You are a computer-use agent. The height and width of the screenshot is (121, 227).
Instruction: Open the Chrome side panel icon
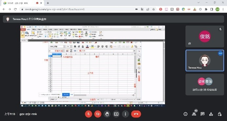point(212,9)
